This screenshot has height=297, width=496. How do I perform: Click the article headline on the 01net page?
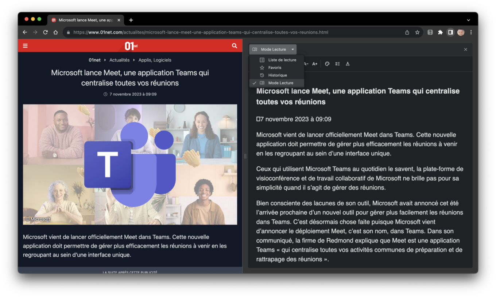[130, 78]
